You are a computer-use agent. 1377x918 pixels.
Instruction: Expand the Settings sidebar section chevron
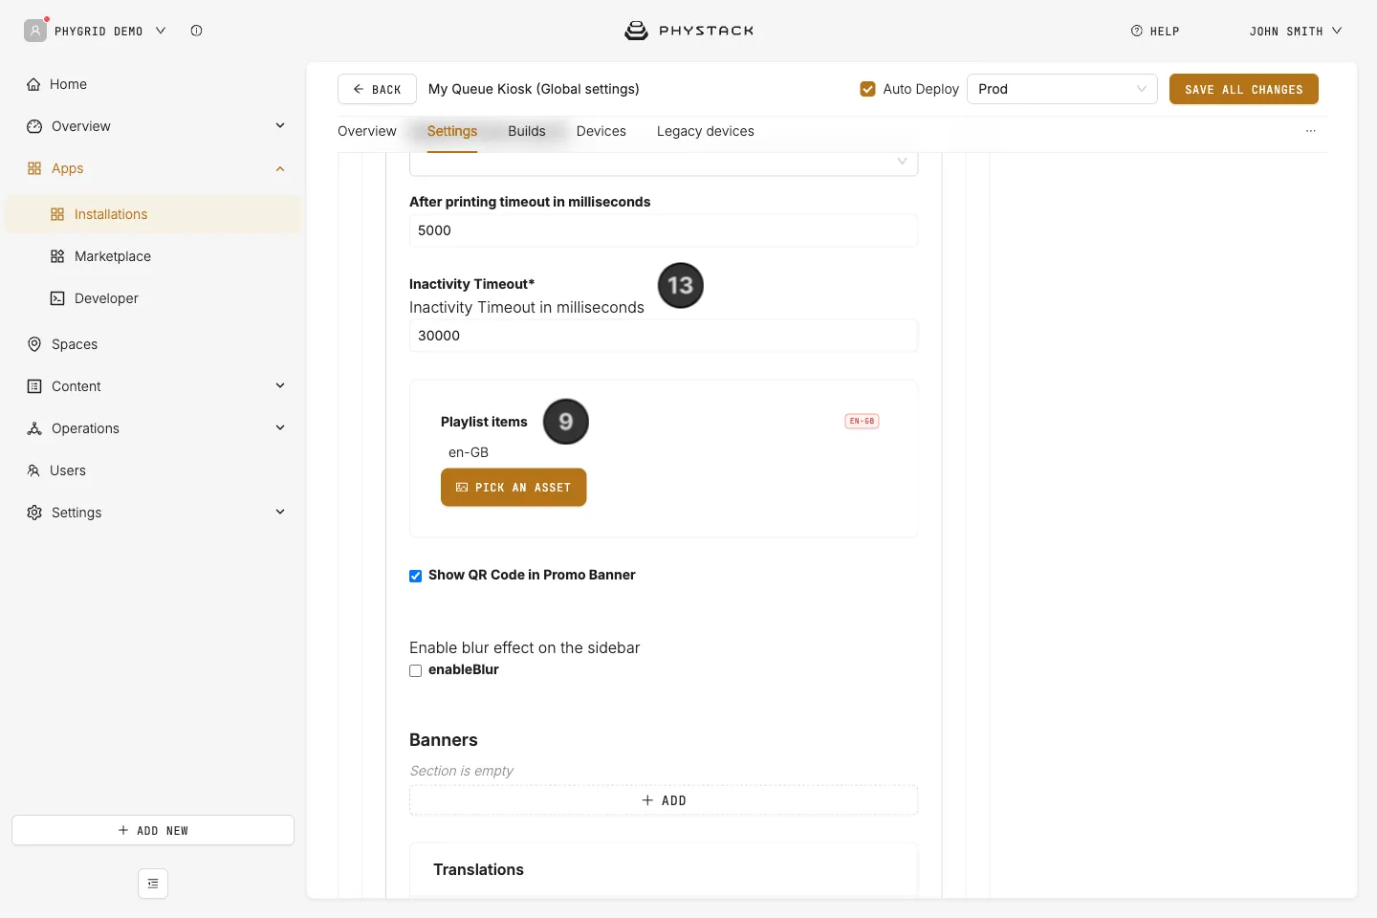coord(280,512)
